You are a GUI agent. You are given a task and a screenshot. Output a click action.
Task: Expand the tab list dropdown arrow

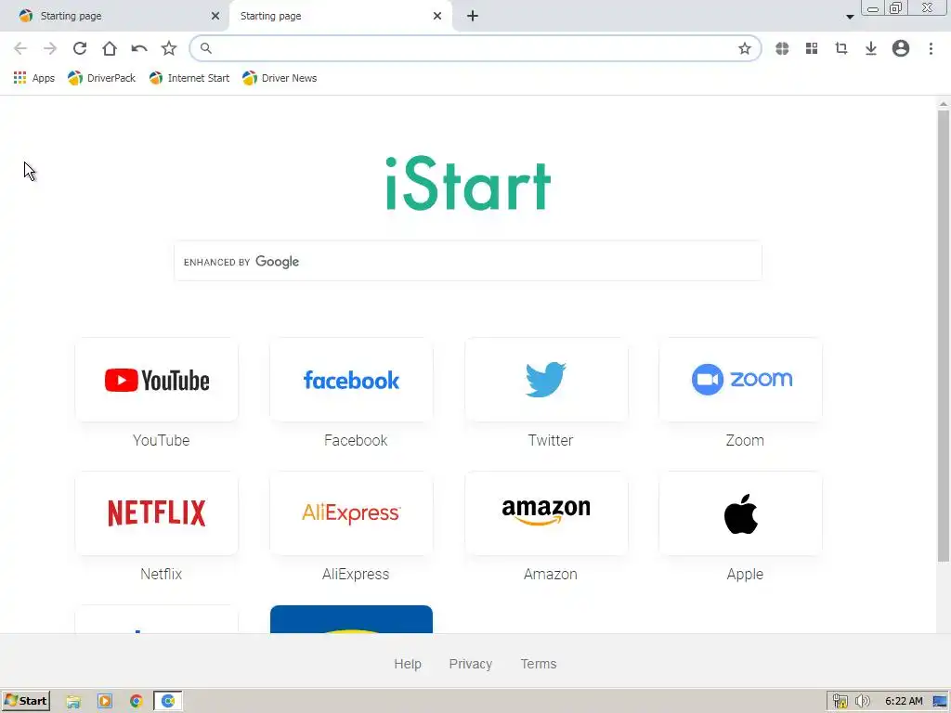(x=850, y=17)
